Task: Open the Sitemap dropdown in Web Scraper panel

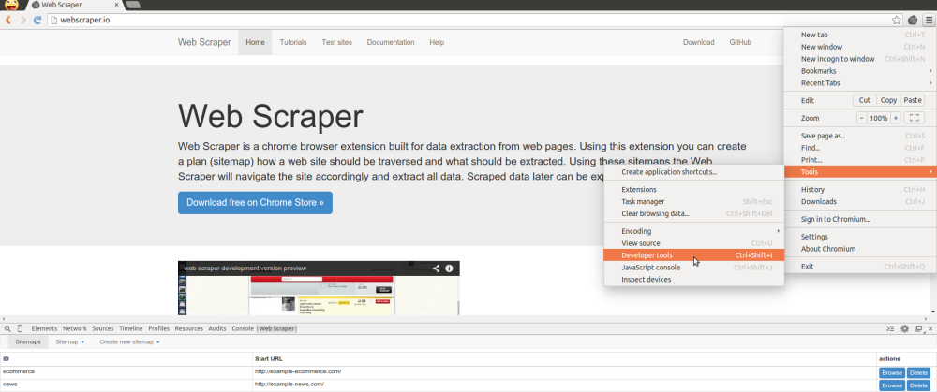Action: (x=70, y=341)
